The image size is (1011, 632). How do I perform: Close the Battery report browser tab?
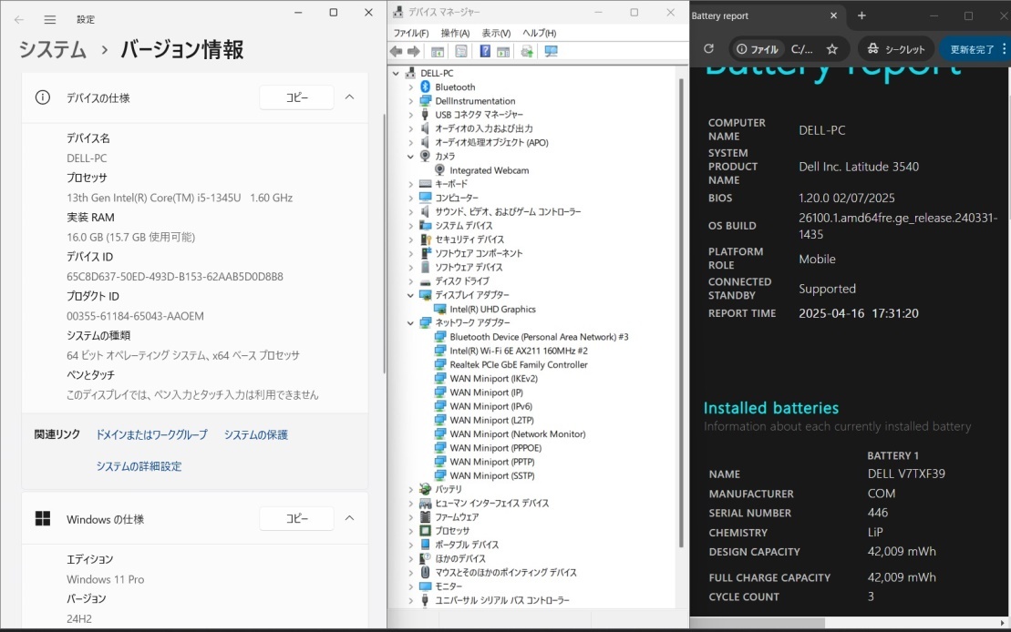click(x=834, y=15)
